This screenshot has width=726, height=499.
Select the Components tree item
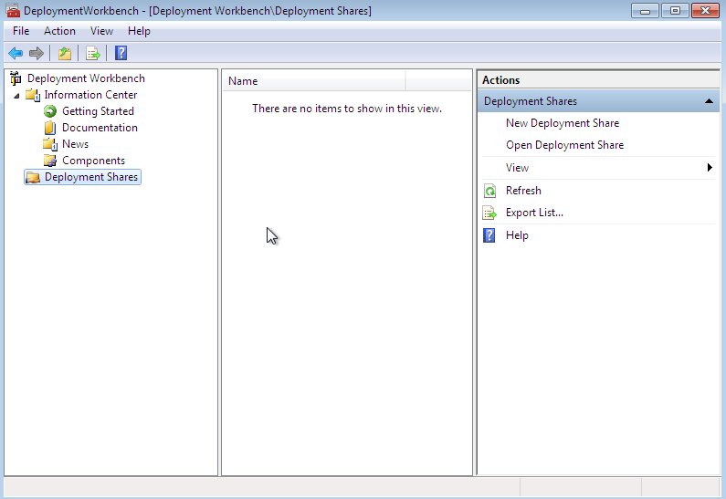(93, 161)
